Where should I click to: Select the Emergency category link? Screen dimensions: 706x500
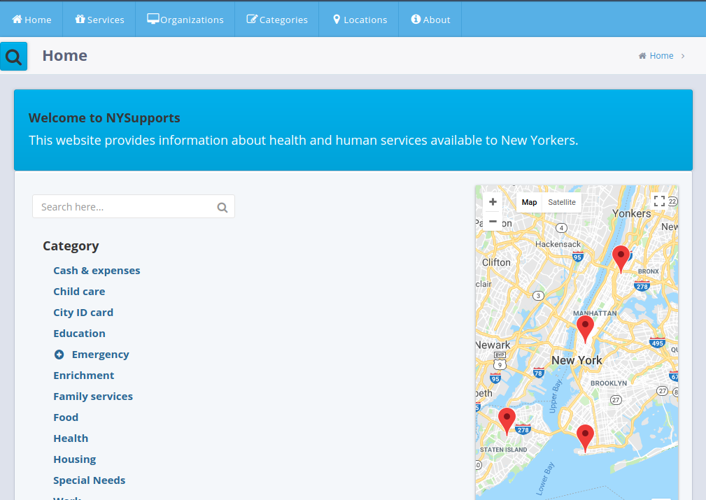pos(100,355)
